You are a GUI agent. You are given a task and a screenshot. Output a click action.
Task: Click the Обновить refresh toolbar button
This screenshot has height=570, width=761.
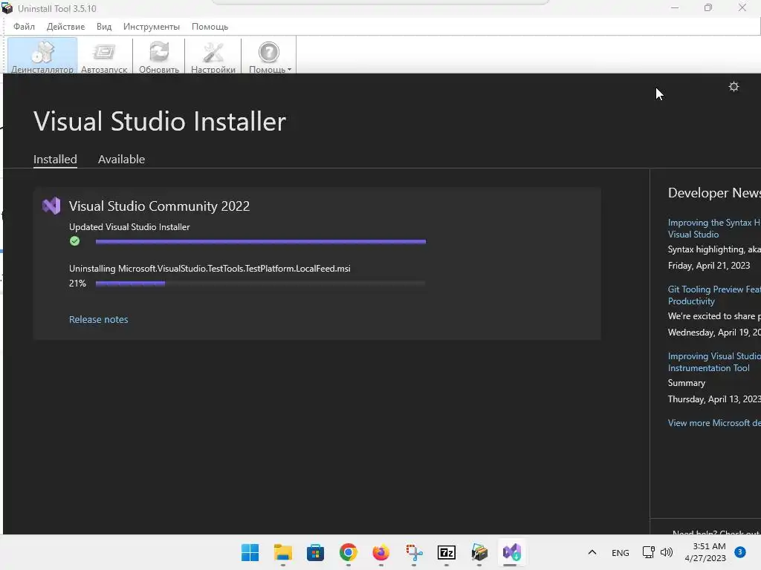(159, 56)
